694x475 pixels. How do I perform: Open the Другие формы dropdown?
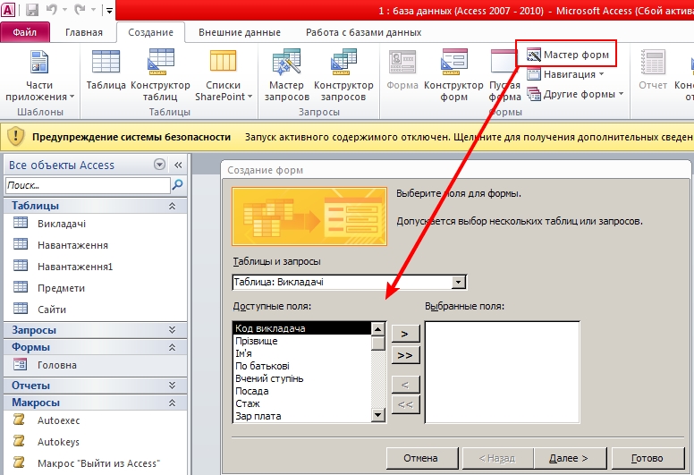tap(575, 94)
